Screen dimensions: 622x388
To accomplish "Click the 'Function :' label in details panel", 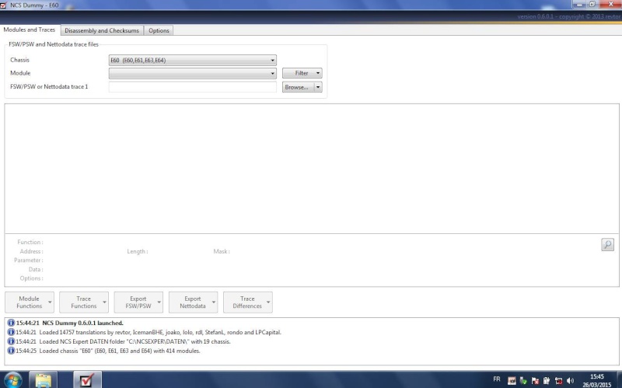I will (30, 242).
